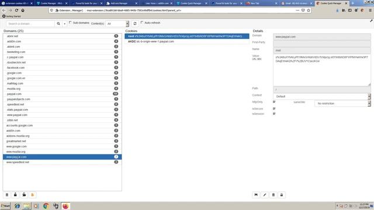Protect cookie with the lock icon
Screen dimensions: 374x210
[x=282, y=195]
